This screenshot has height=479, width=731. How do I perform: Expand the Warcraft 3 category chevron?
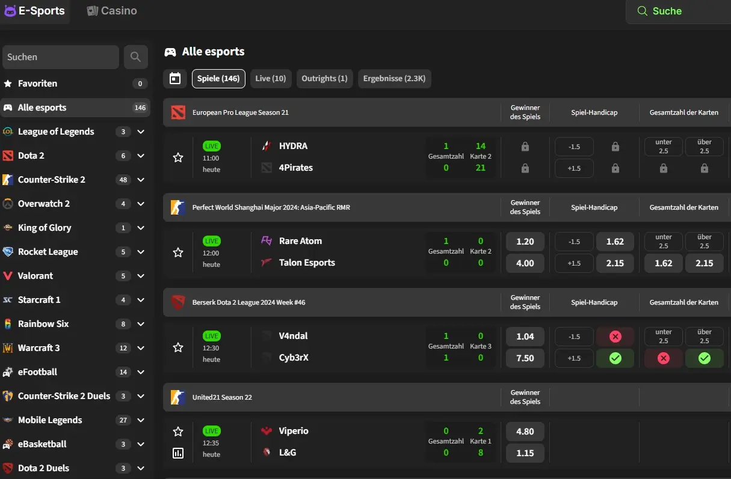[x=141, y=348]
